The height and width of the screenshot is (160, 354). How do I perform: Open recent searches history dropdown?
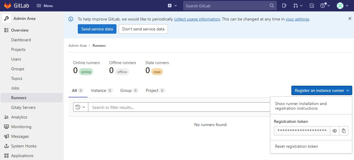81,107
